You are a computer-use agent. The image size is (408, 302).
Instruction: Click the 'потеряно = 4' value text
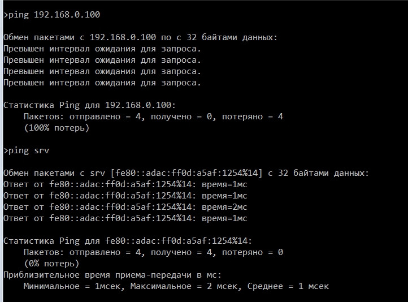click(x=253, y=117)
